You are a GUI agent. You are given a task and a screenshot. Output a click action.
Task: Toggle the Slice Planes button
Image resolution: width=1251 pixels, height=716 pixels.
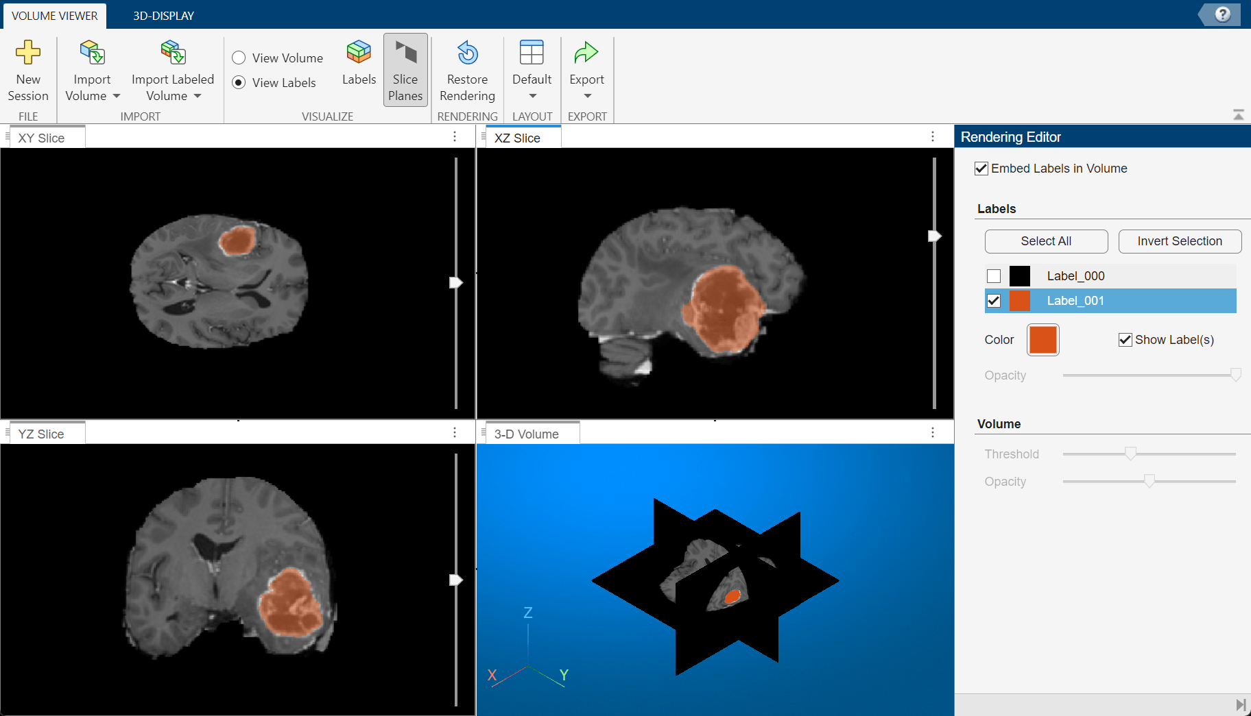pos(405,70)
